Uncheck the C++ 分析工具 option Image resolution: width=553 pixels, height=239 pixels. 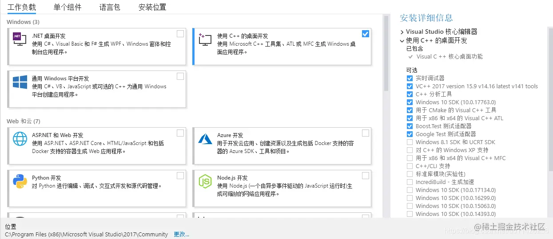[410, 94]
